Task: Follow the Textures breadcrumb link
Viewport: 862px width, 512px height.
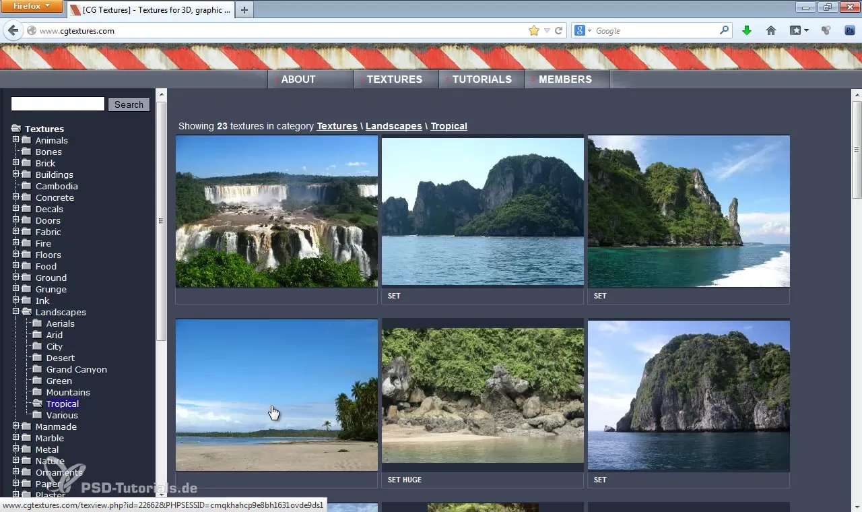Action: (337, 126)
